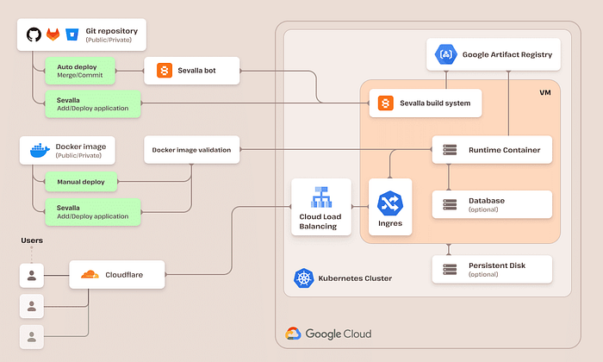Click the Cloudflare label text
603x362 pixels.
click(x=124, y=275)
